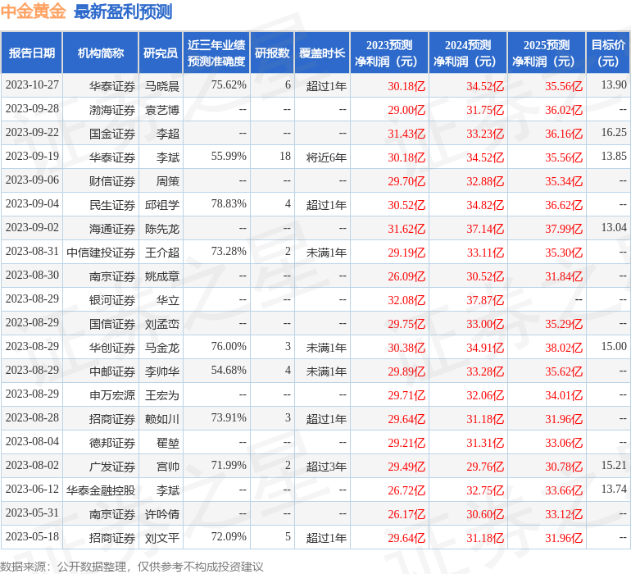The width and height of the screenshot is (631, 574).
Task: Click researcher name 许吟倩
Action: pyautogui.click(x=162, y=514)
